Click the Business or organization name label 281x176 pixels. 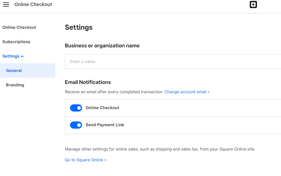102,46
